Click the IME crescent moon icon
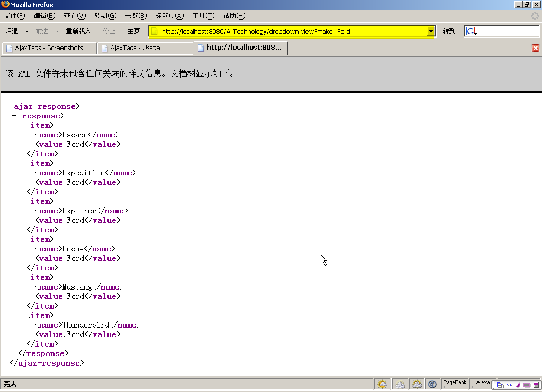The image size is (542, 392). pos(518,385)
